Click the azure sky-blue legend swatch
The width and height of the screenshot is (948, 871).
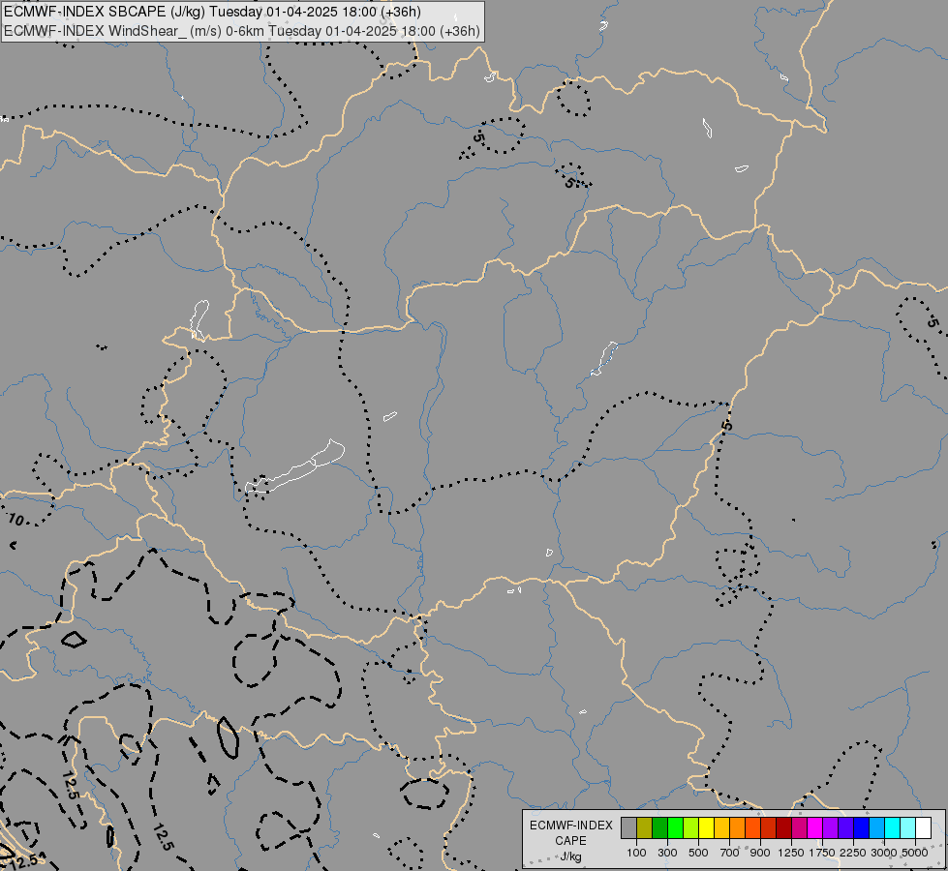(x=876, y=828)
